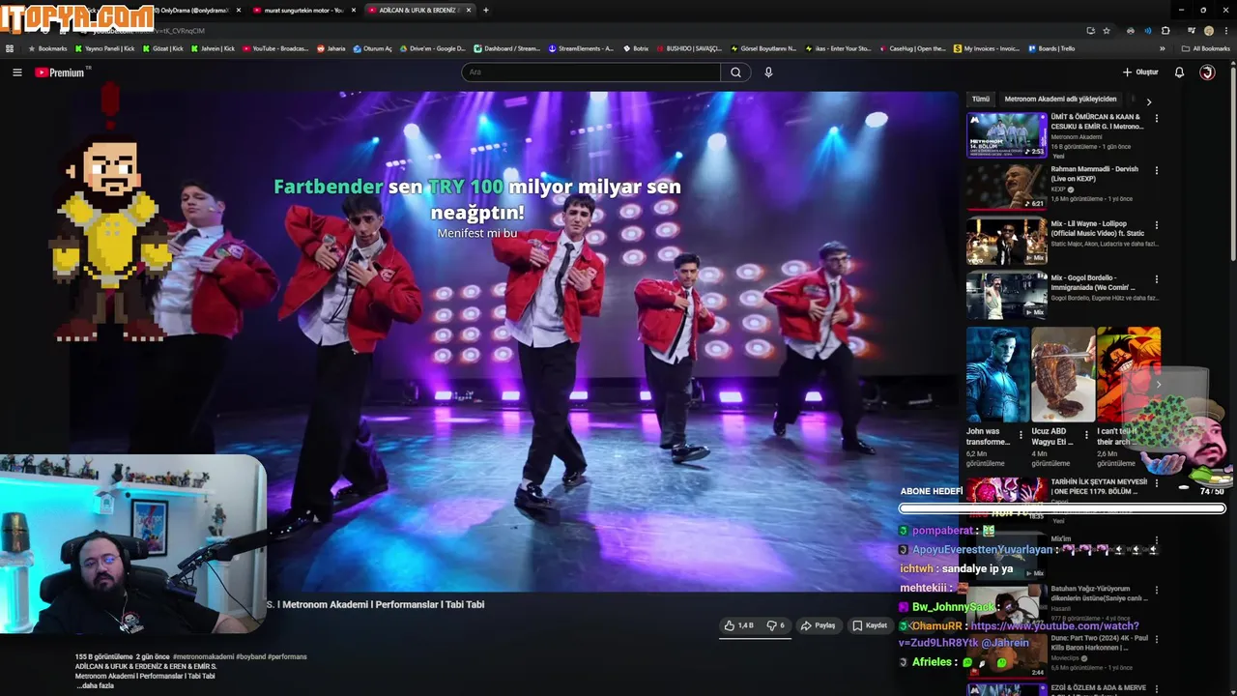Open the YouTube account avatar menu
The image size is (1237, 696).
(1207, 72)
